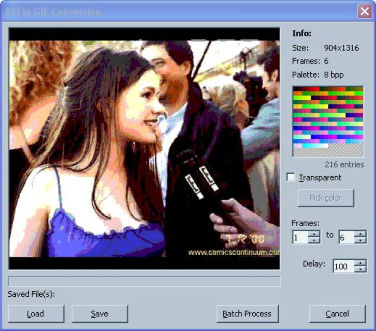The width and height of the screenshot is (376, 331).
Task: Click the color palette grid
Action: click(x=328, y=121)
